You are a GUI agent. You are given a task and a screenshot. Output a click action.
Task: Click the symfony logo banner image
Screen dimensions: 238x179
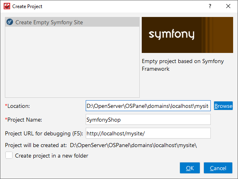(x=187, y=35)
